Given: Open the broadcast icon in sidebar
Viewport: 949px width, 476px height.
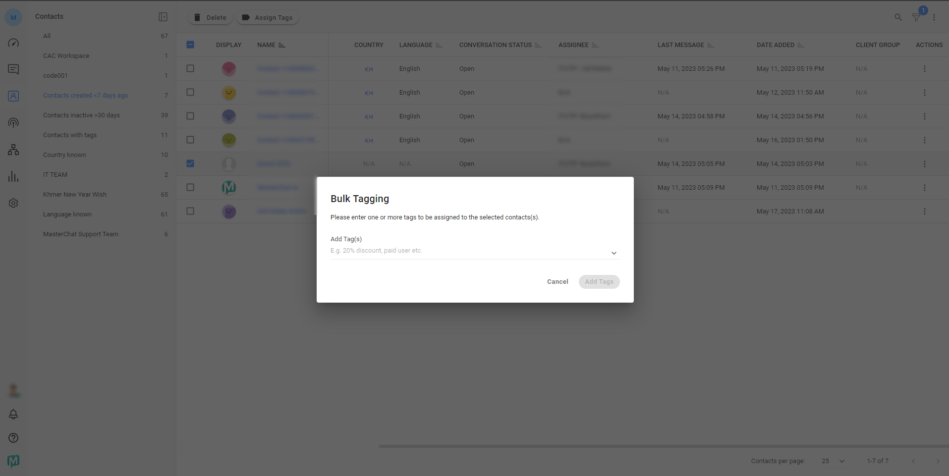Looking at the screenshot, I should coord(13,123).
